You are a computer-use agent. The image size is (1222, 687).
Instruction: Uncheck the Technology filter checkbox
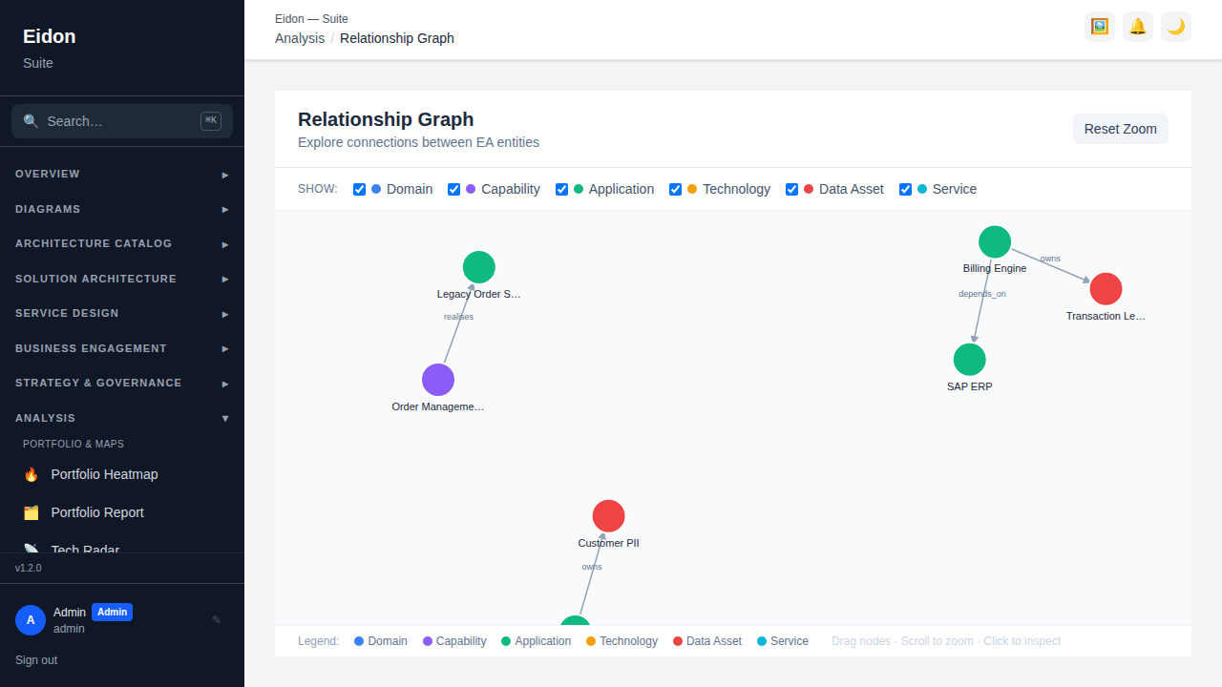(x=675, y=189)
